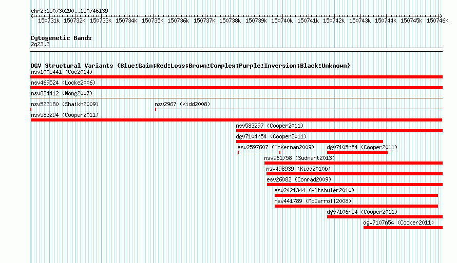Click the 150743k ruler tick label

[x=360, y=21]
